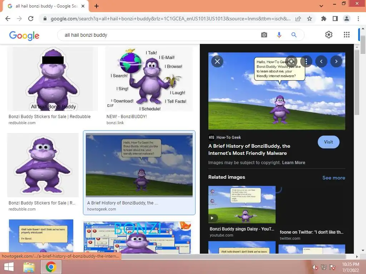Click the Google logo

[24, 35]
